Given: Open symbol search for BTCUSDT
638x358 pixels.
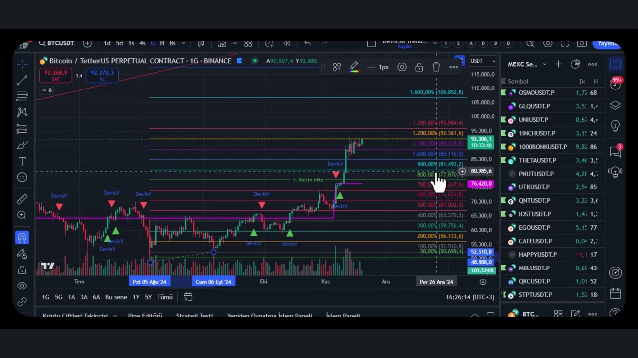Looking at the screenshot, I should pyautogui.click(x=56, y=43).
